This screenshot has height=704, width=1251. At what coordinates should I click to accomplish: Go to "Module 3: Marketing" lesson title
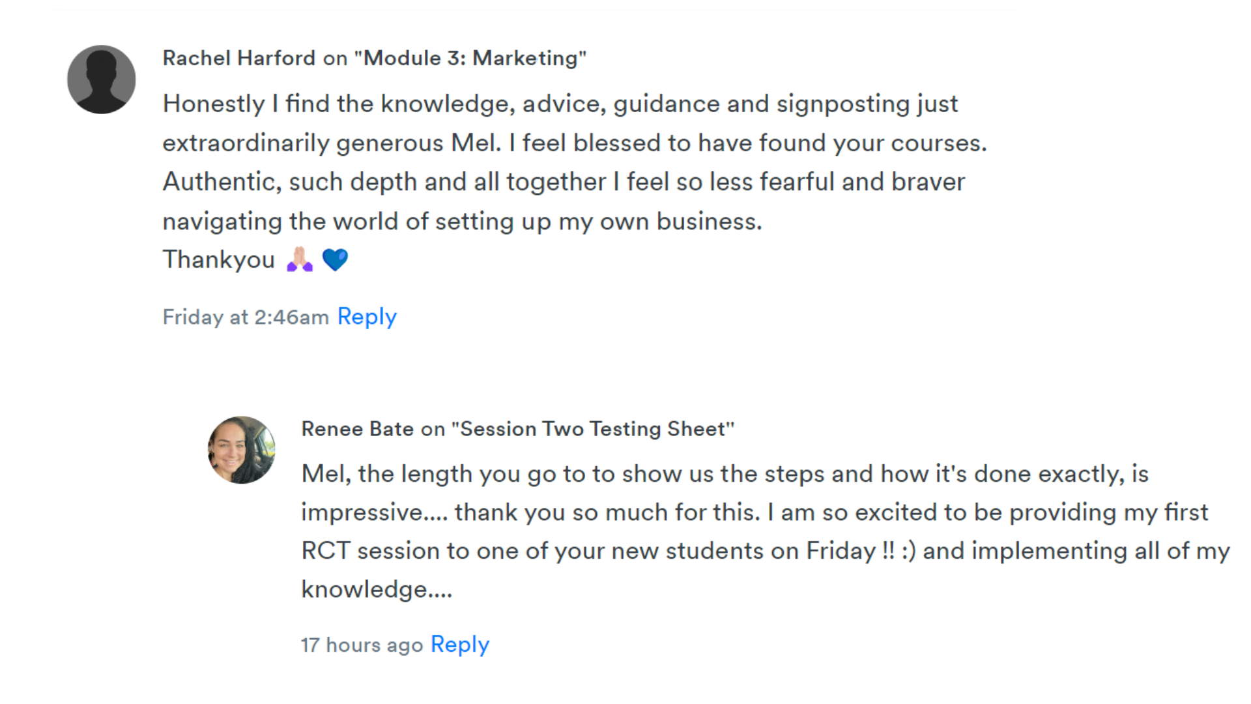470,58
